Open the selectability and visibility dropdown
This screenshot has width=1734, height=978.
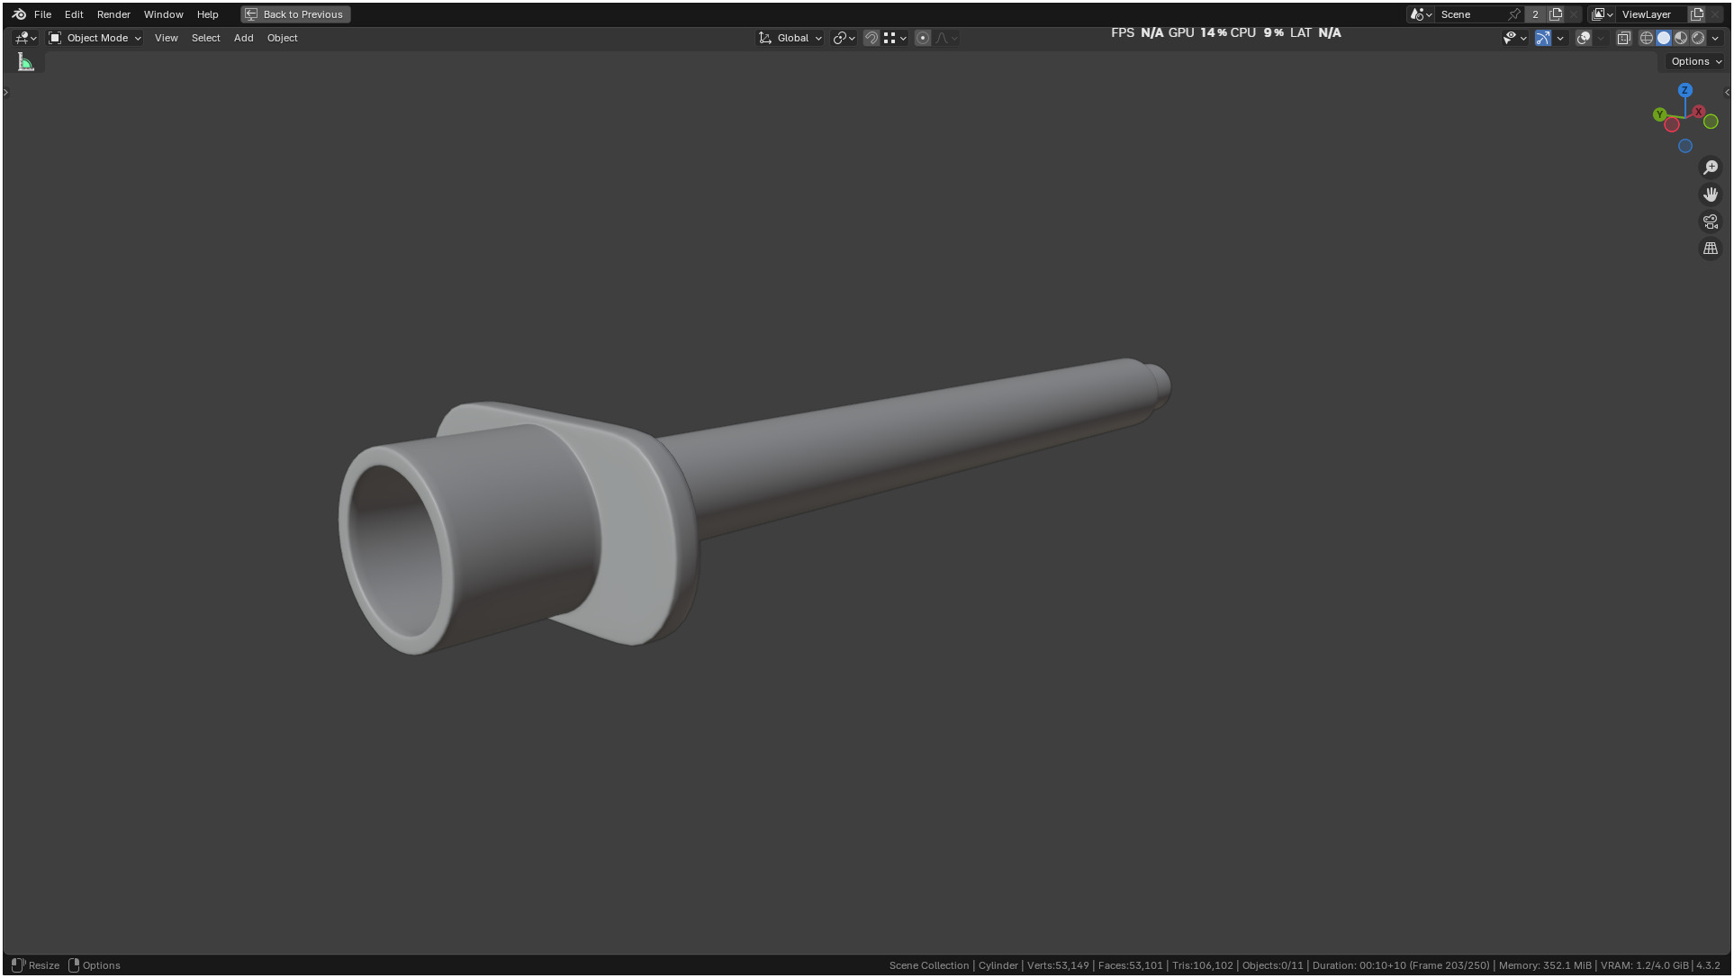pos(1514,38)
